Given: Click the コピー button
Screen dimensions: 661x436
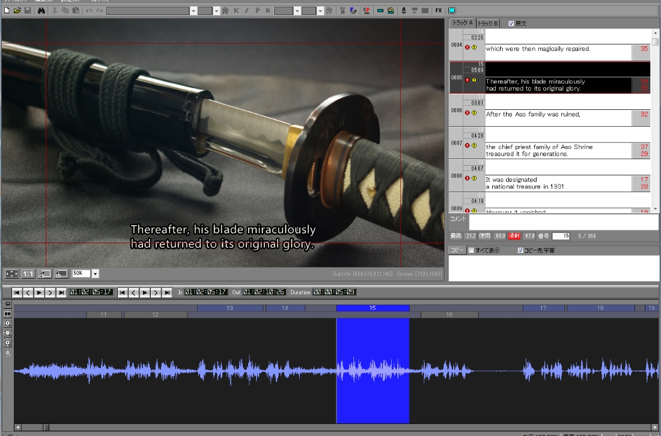Looking at the screenshot, I should [x=457, y=250].
